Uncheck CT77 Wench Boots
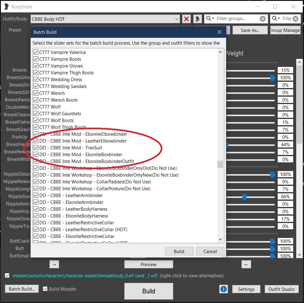 click(36, 100)
